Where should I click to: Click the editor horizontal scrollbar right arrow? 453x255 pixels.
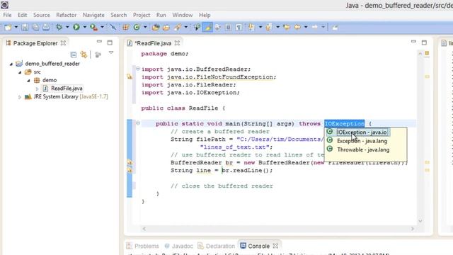click(413, 229)
